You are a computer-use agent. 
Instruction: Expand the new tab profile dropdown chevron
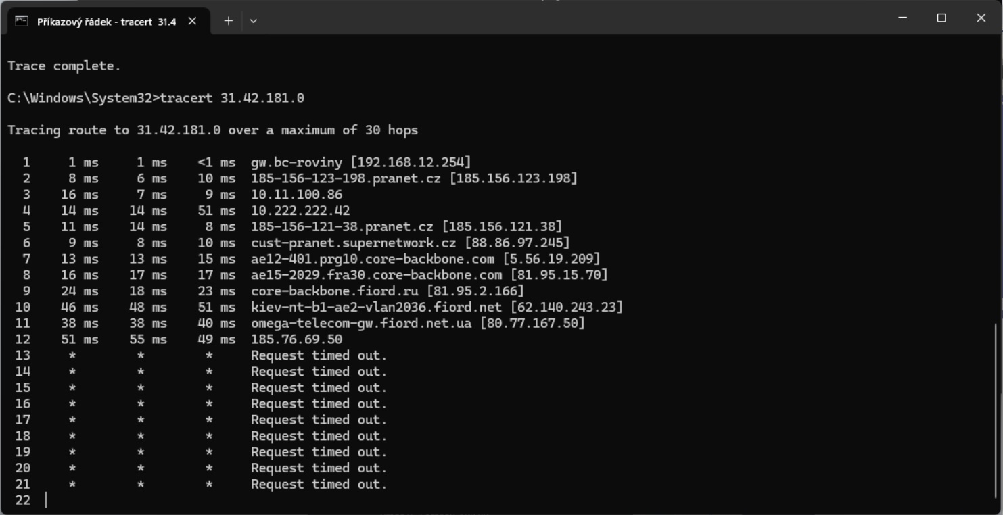(x=254, y=21)
